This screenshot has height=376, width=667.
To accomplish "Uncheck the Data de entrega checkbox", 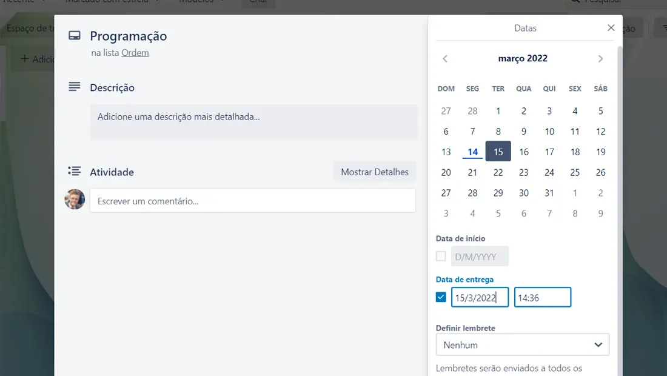I will 441,297.
